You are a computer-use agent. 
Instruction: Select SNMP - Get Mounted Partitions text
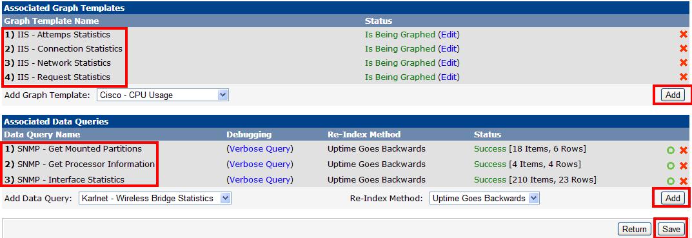[80, 149]
